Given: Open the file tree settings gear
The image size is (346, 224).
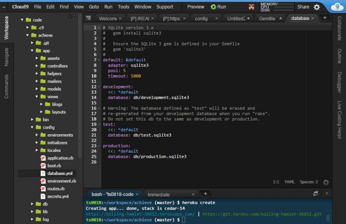Looking at the screenshot, I should click(71, 17).
